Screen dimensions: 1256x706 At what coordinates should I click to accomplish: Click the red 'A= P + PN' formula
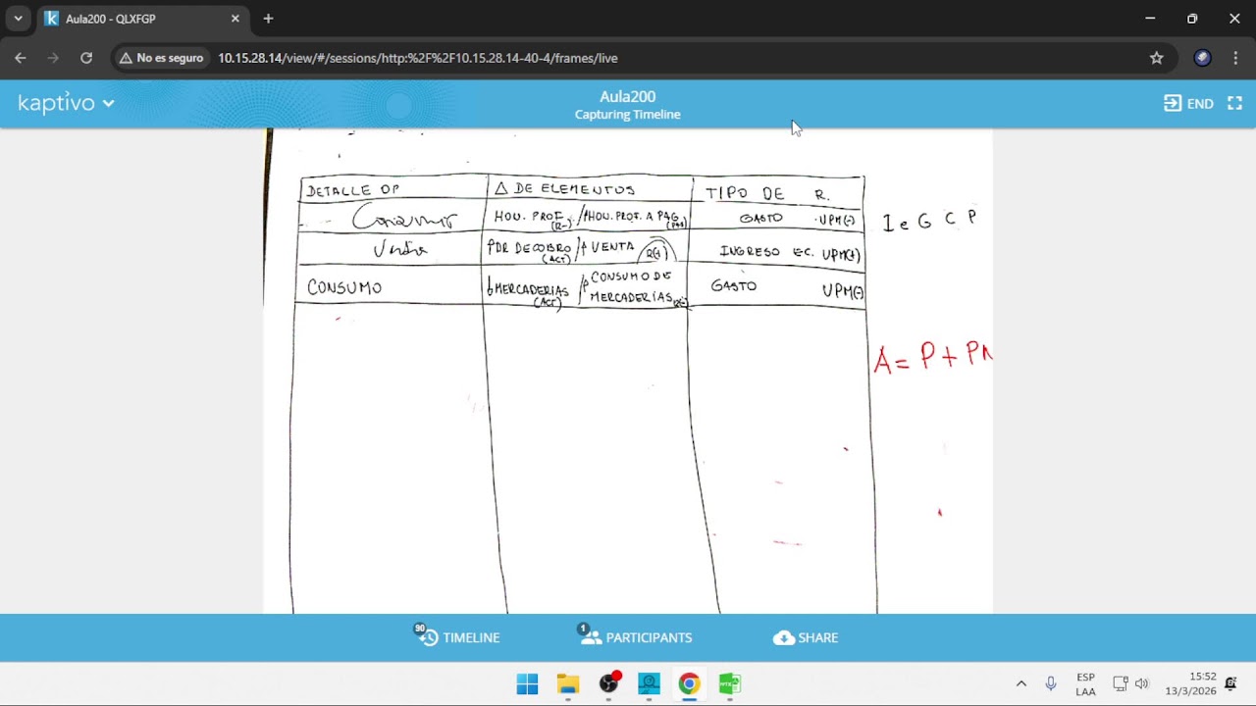pos(933,358)
